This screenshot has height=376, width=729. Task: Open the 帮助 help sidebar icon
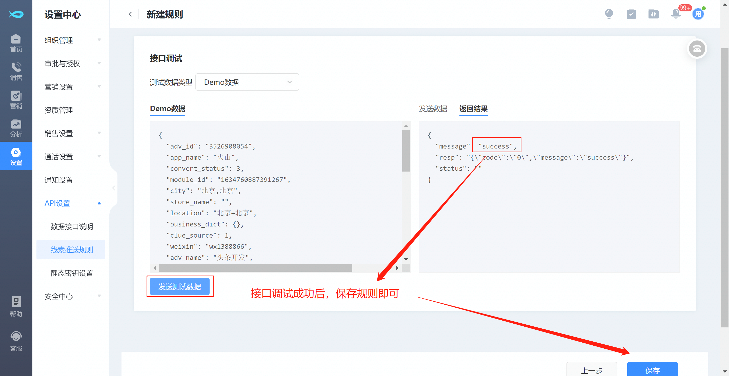(16, 306)
